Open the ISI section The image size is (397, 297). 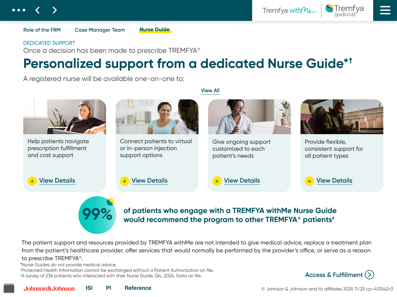click(x=89, y=288)
